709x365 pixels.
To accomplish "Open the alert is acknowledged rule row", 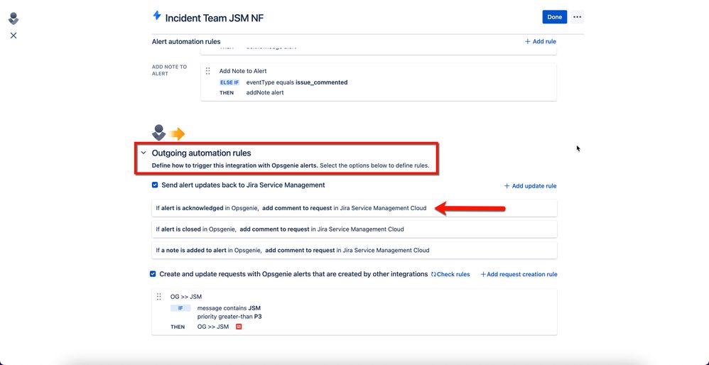I will click(354, 208).
